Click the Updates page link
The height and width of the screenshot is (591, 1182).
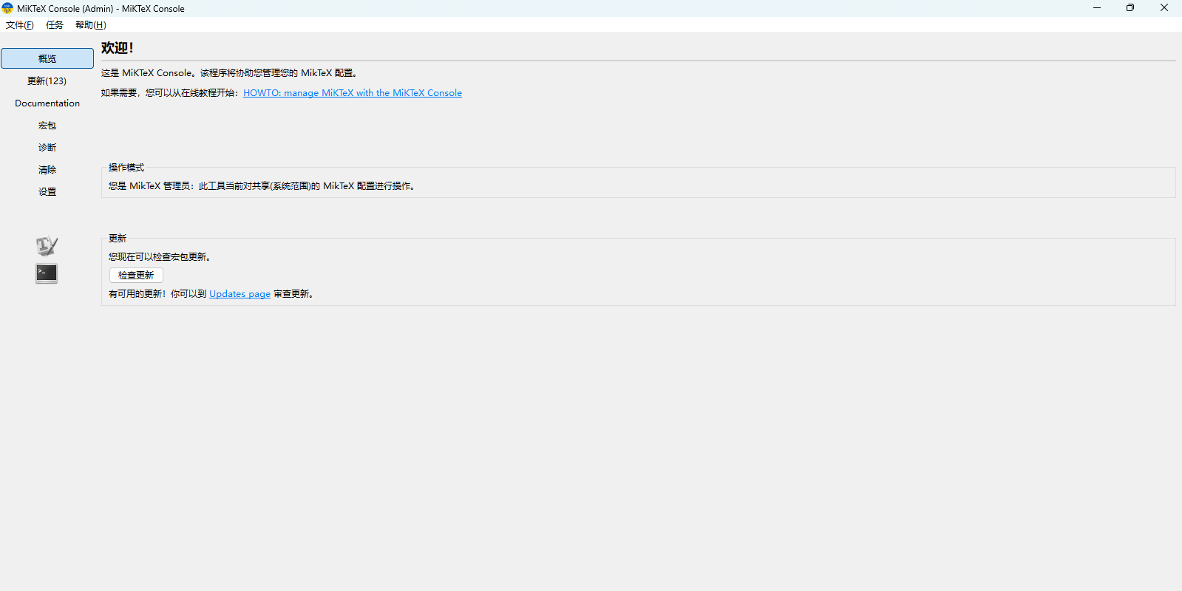coord(240,294)
